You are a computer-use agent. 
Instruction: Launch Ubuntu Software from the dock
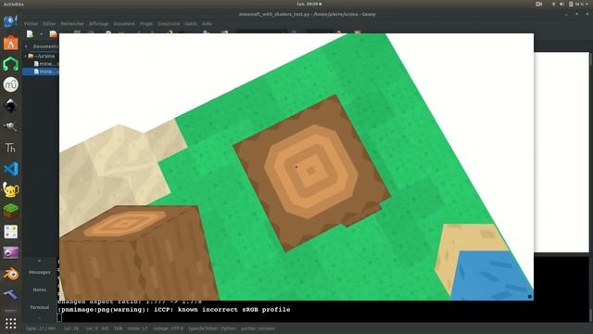[10, 43]
